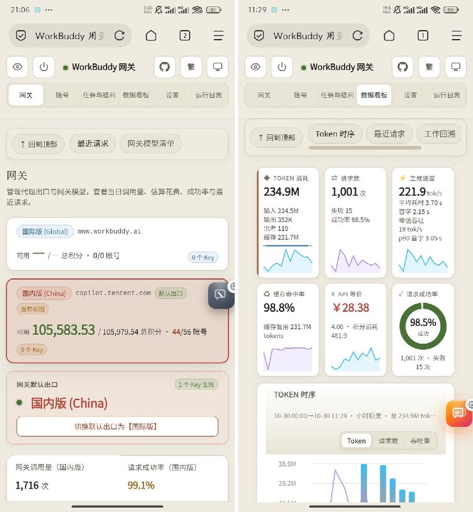Click monitor display icon in right header
The width and height of the screenshot is (473, 512).
click(456, 67)
